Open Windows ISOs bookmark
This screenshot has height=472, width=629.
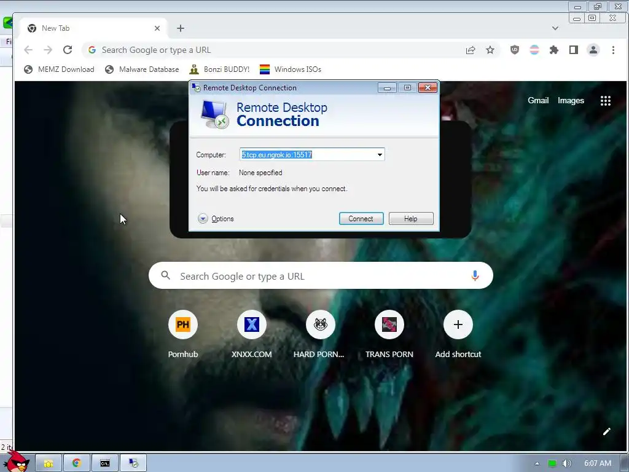point(291,69)
